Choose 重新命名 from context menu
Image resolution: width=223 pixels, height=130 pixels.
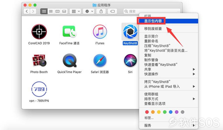169,41
